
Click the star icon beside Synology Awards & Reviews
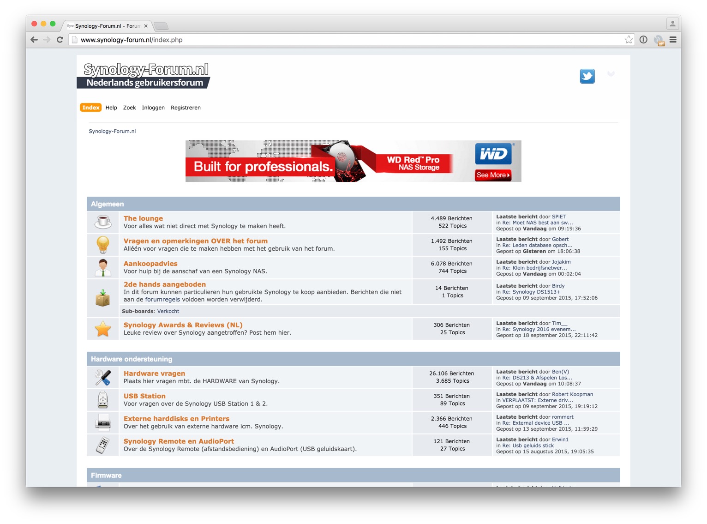(102, 329)
